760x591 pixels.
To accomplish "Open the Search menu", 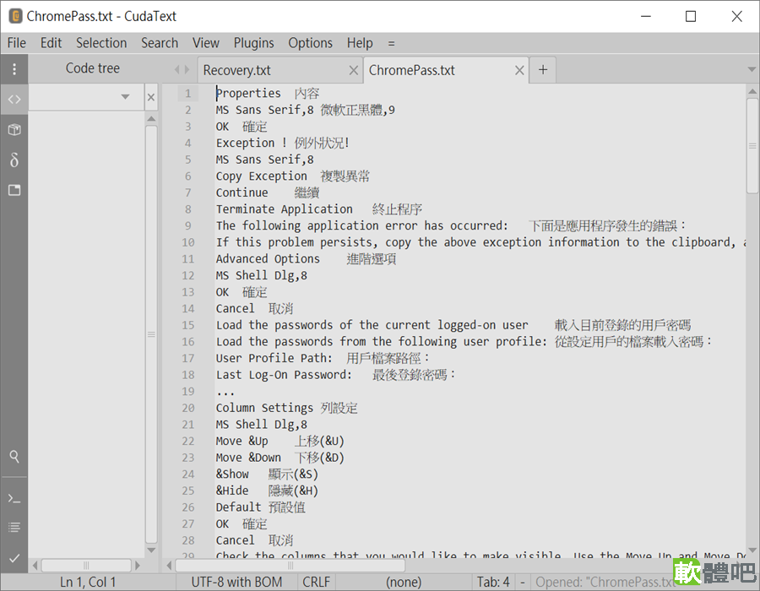I will [160, 43].
